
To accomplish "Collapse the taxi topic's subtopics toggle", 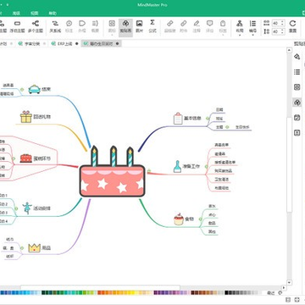I will (x=22, y=89).
